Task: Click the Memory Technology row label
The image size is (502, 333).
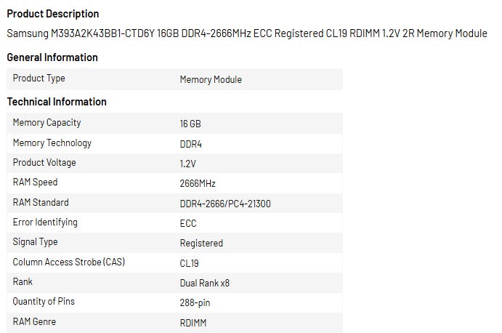Action: pos(52,143)
